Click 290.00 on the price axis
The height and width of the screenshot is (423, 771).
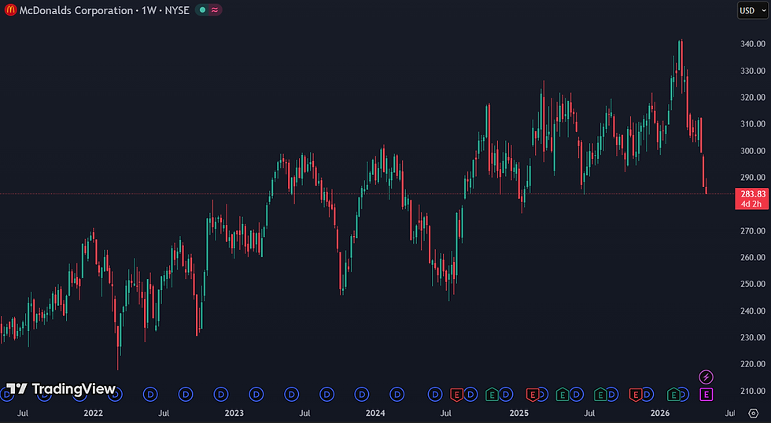(x=753, y=178)
